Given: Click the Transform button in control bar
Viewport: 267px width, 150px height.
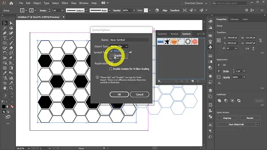Looking at the screenshot, I should (175, 10).
